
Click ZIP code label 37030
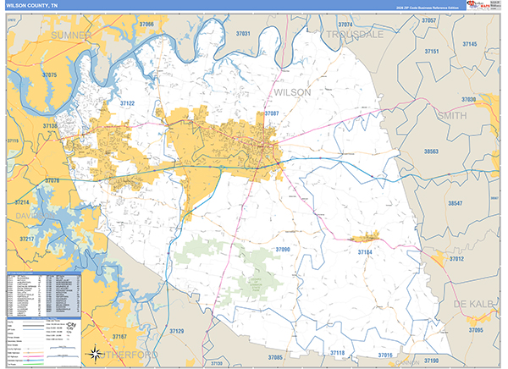[x=468, y=100]
